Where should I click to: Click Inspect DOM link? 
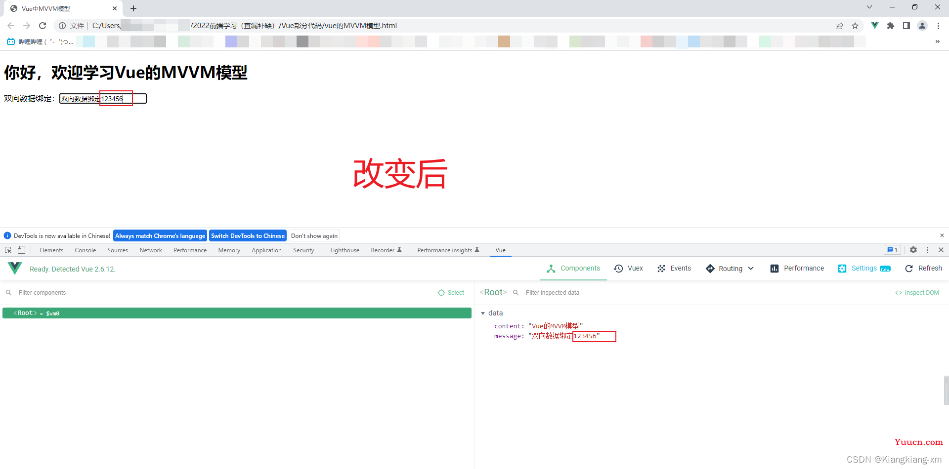pyautogui.click(x=917, y=293)
